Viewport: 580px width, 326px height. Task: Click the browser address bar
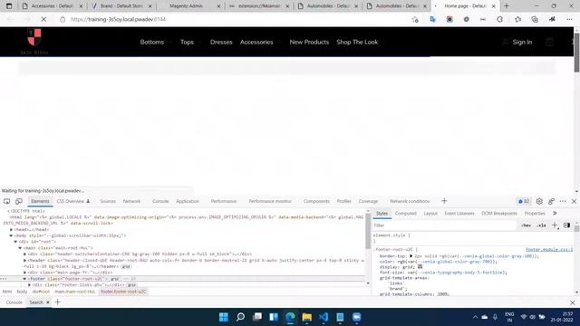click(x=237, y=19)
